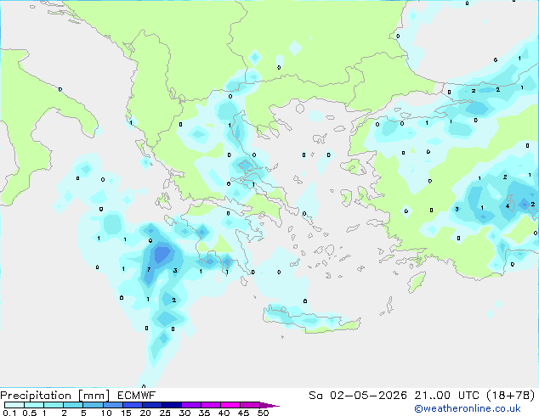
Task: Click the (18+78) forecast run text
Action: point(511,395)
